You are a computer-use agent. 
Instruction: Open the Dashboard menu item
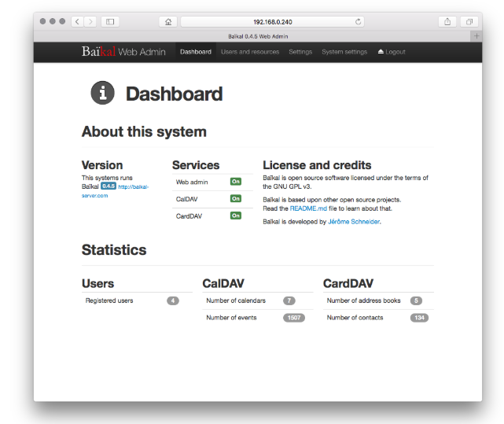click(196, 52)
